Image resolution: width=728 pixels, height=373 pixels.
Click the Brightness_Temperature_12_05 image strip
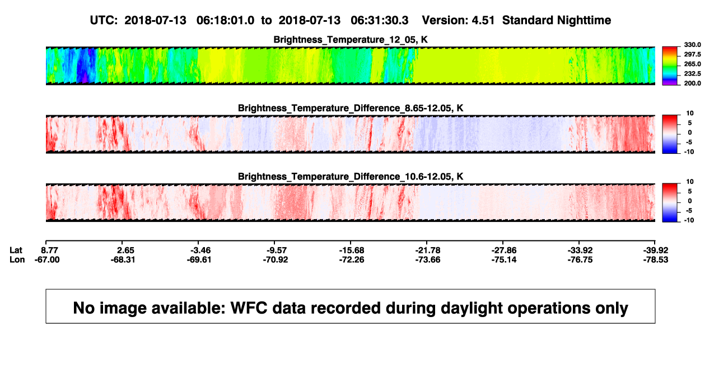click(x=350, y=66)
